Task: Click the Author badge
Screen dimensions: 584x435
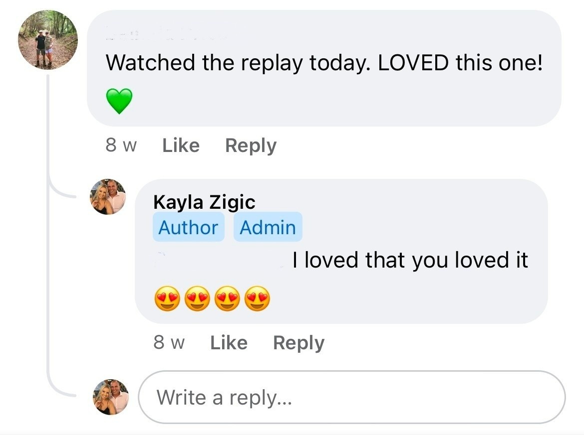Action: (188, 227)
